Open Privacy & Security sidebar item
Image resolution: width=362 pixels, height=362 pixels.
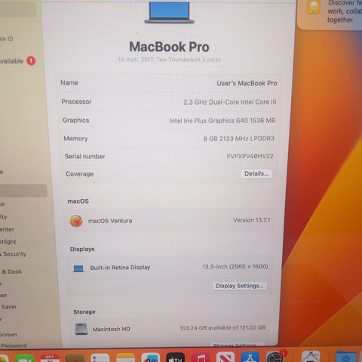(x=13, y=254)
